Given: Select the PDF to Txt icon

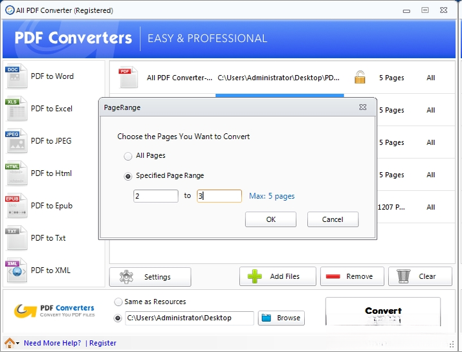Looking at the screenshot, I should tap(16, 238).
